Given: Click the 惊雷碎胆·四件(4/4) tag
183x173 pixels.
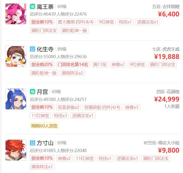Looking at the screenshot, I should tap(102, 107).
